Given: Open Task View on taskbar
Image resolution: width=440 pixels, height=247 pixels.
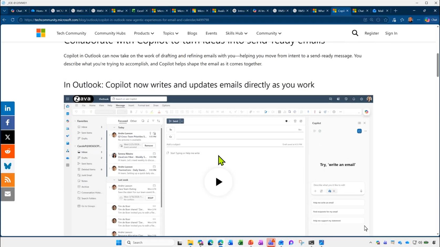Looking at the screenshot, I should (179, 243).
